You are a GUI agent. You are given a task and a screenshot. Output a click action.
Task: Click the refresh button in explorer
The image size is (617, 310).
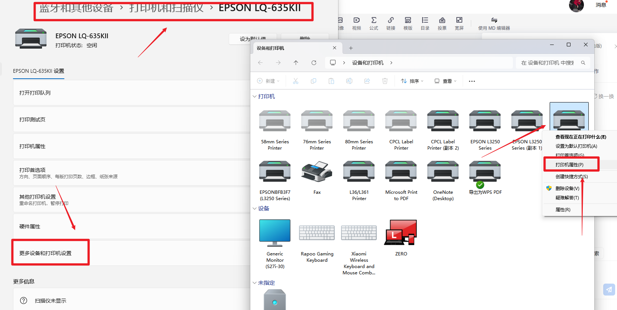pos(314,63)
